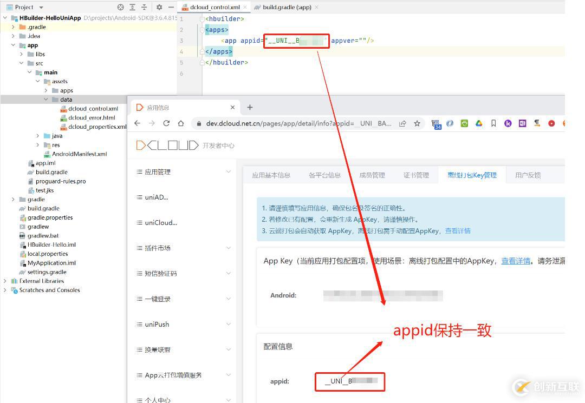Switch to 各平台信息 tab
The width and height of the screenshot is (585, 403).
tap(324, 175)
